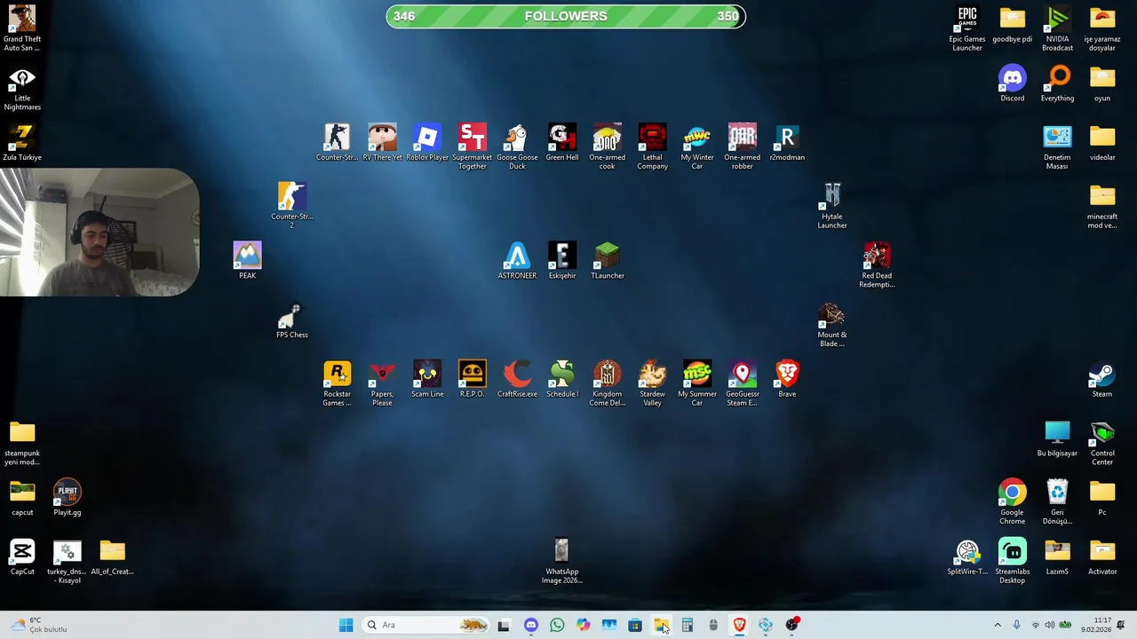This screenshot has height=639, width=1137.
Task: Open R.E.P.O. game icon
Action: 473,379
